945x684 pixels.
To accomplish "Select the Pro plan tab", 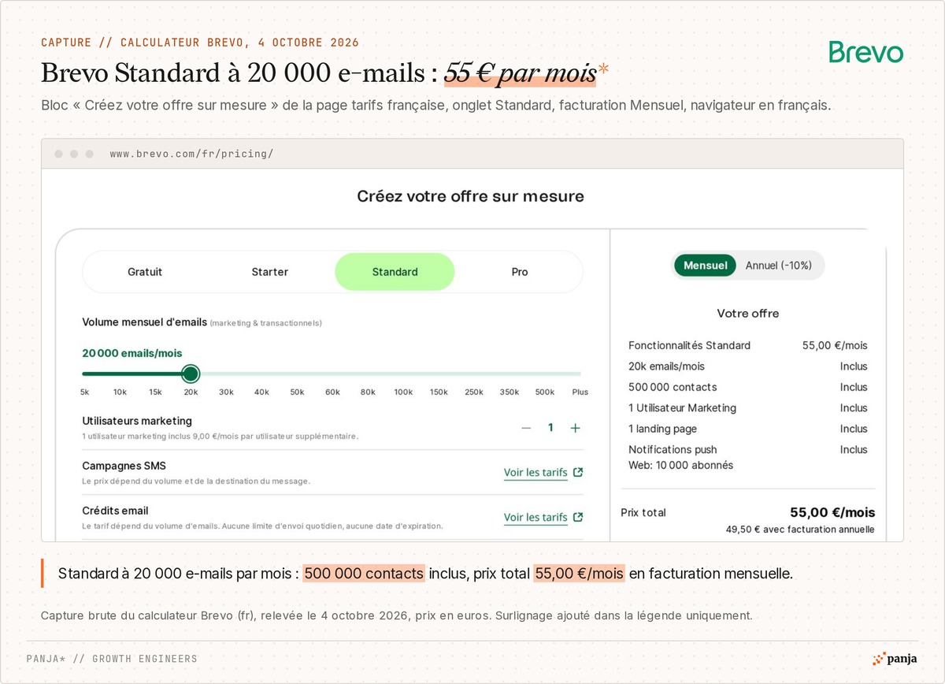I will 520,272.
